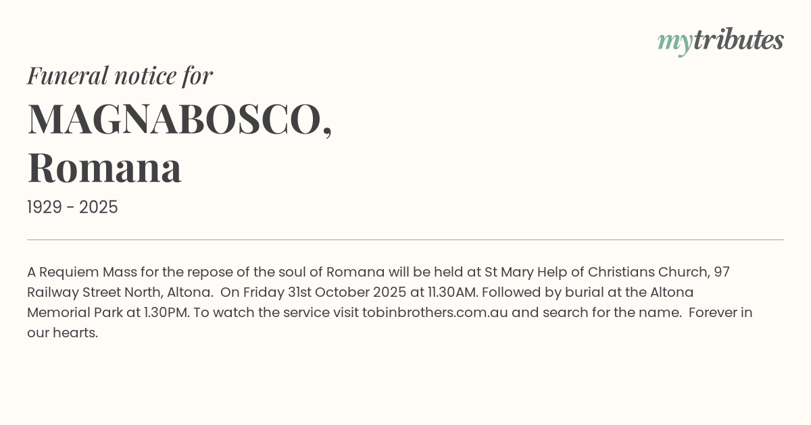Click the "Railway Street North, Altona" address
Viewport: 811px width, 425px height.
pos(120,292)
